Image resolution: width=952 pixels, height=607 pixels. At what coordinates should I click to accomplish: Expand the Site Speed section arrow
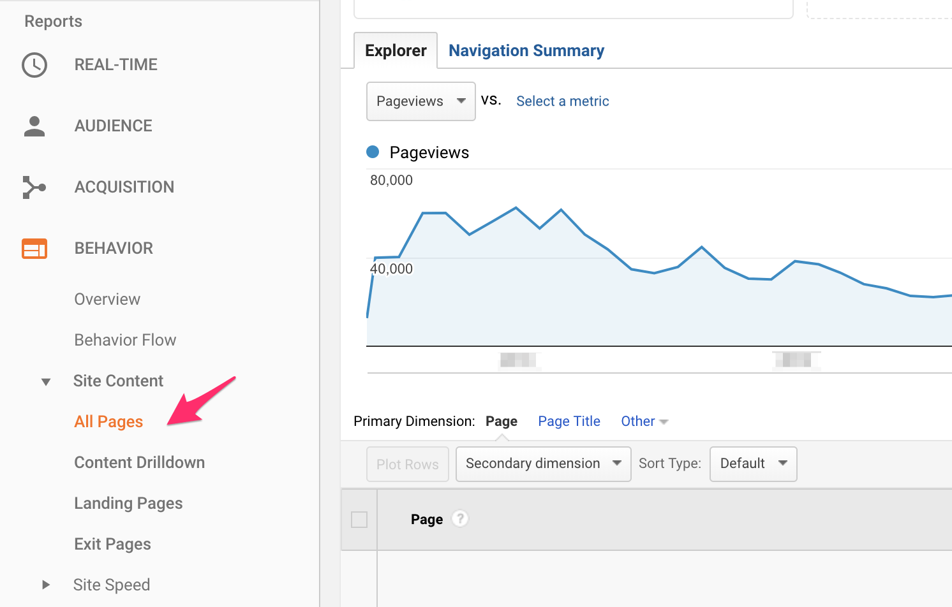pyautogui.click(x=46, y=585)
